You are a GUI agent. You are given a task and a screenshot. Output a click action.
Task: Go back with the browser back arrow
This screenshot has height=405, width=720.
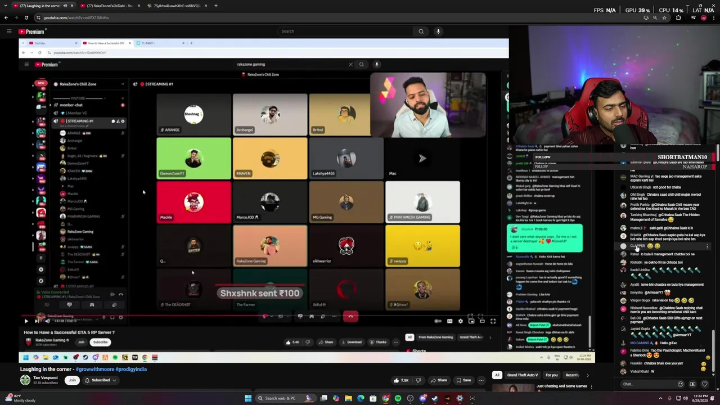tap(6, 17)
